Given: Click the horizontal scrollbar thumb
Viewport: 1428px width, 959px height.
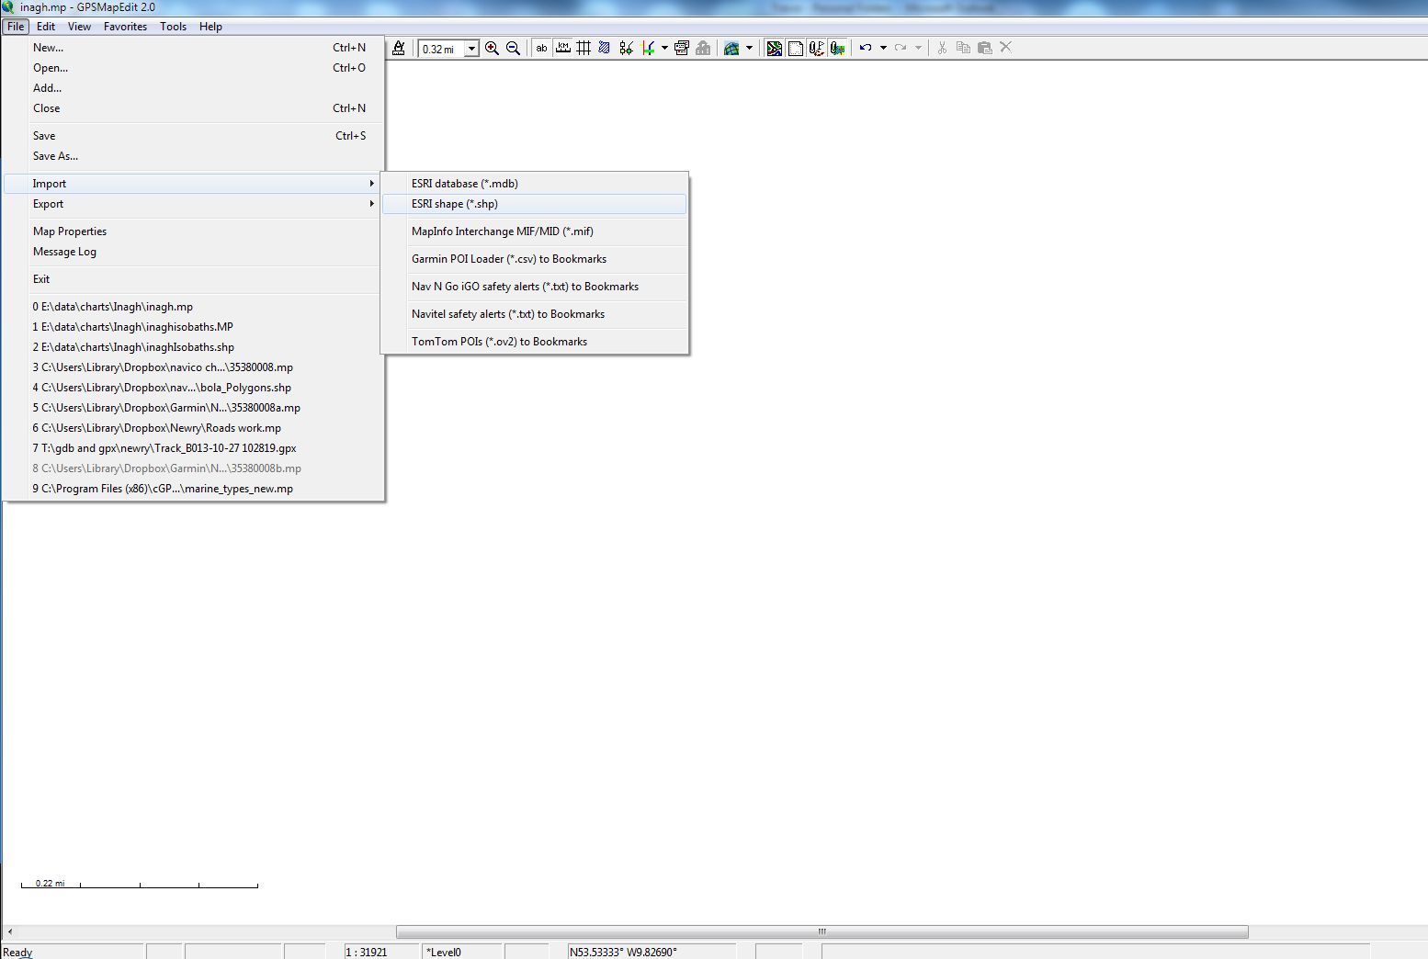Looking at the screenshot, I should click(x=822, y=931).
